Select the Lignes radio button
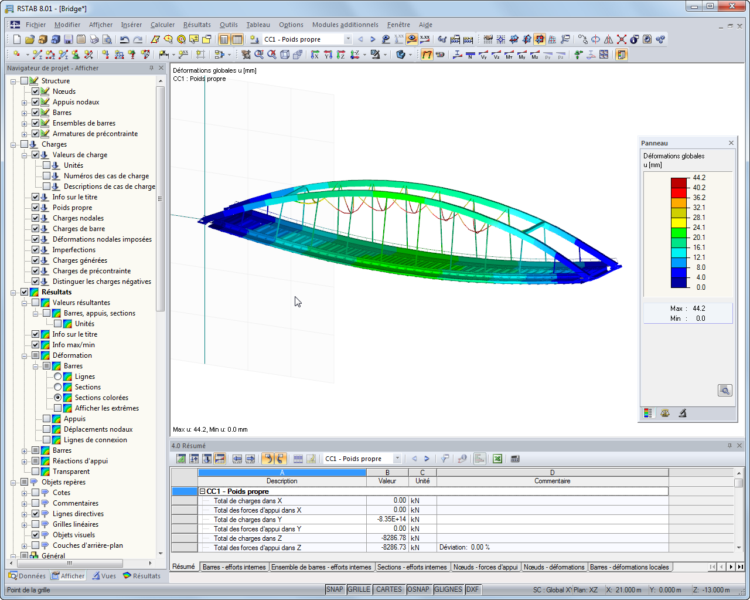The image size is (750, 600). tap(58, 377)
